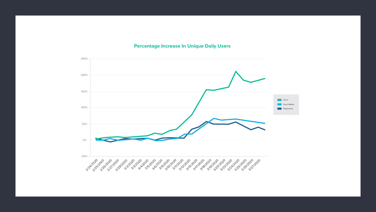The image size is (376, 212).
Task: Click the right end of the Zoom line
Action: (265, 78)
